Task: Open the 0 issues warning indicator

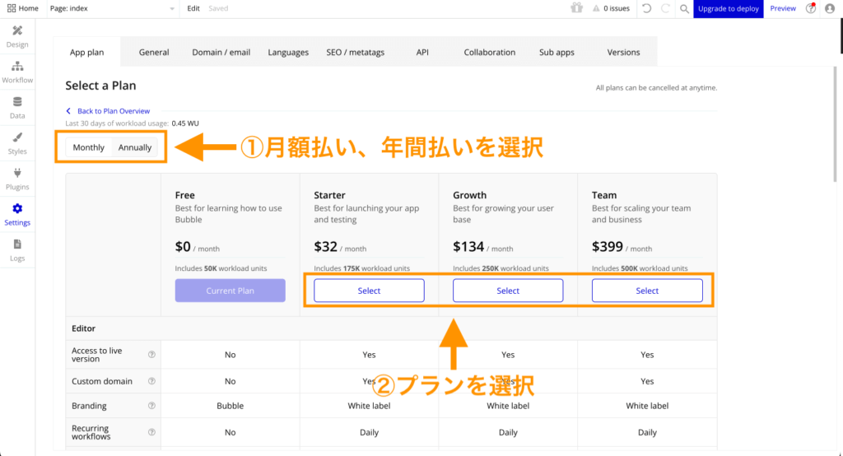Action: (611, 8)
